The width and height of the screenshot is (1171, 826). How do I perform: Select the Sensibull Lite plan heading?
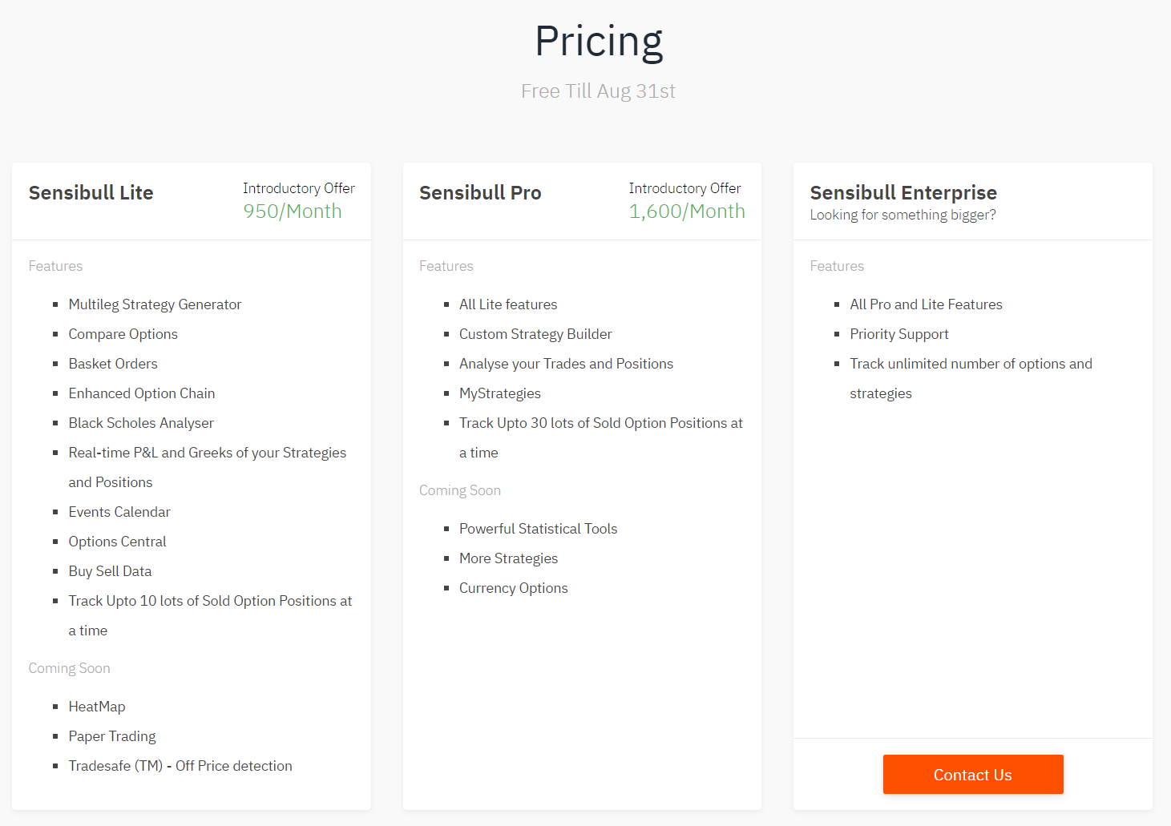coord(91,193)
